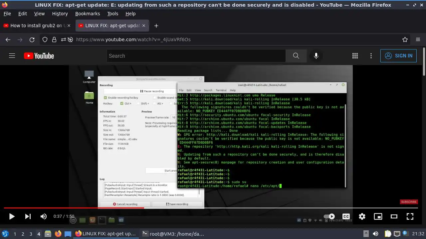
Task: Open YouTube settings three-dot menu
Action: click(371, 56)
